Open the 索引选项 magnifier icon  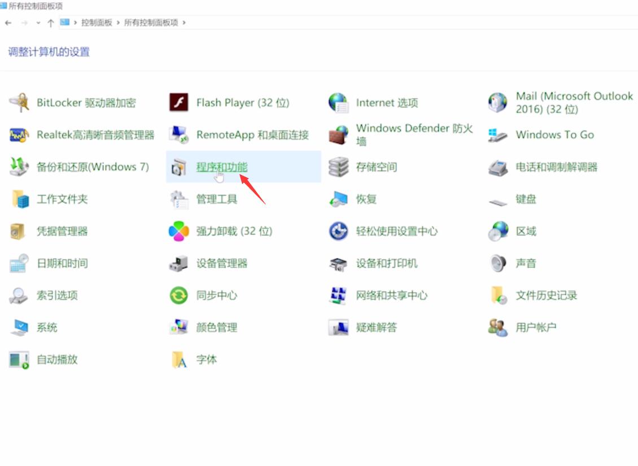19,295
